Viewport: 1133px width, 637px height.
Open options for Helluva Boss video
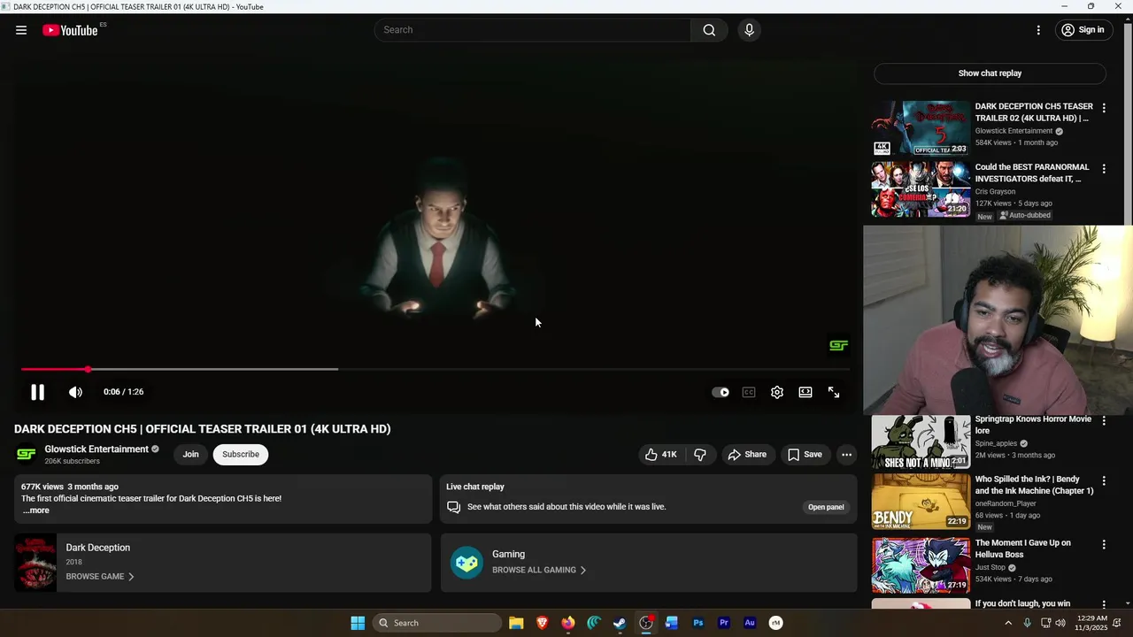1104,545
